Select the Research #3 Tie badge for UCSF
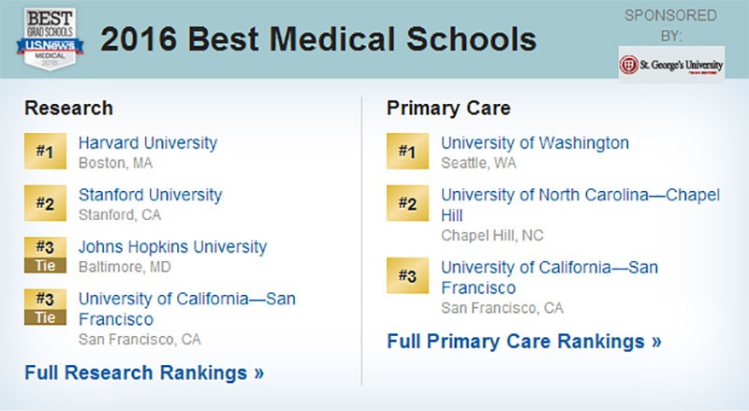The width and height of the screenshot is (749, 411). pos(45,307)
